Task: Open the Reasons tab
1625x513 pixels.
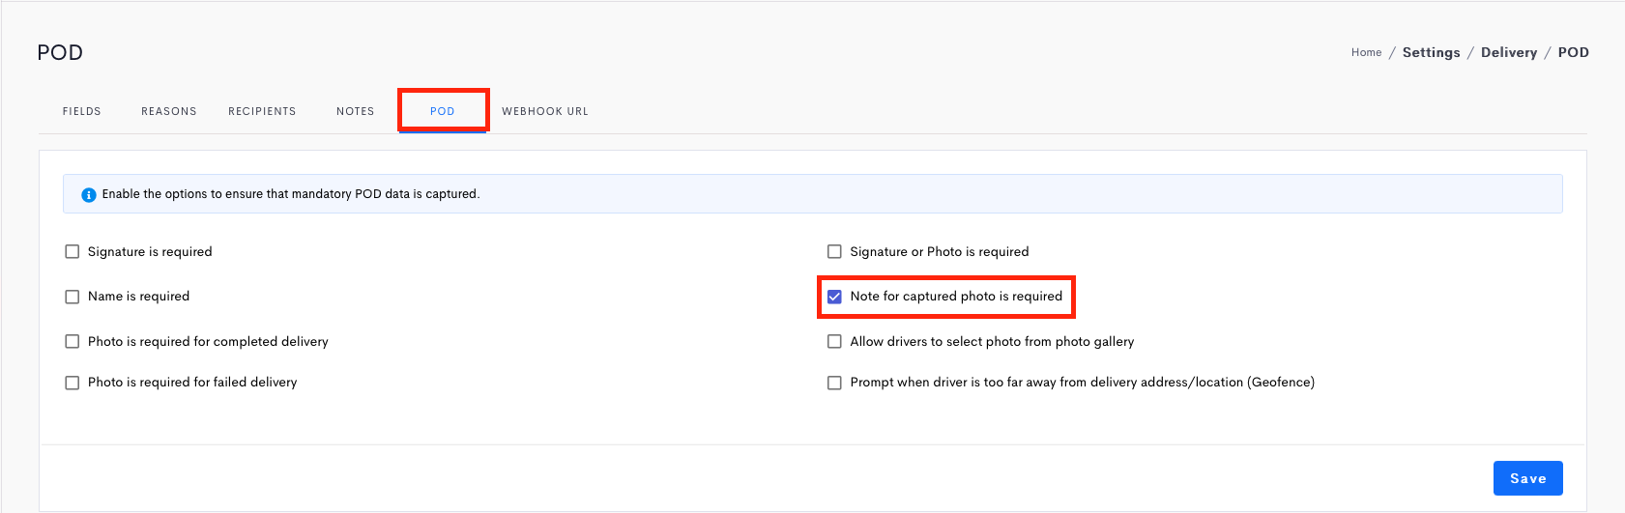Action: tap(169, 111)
